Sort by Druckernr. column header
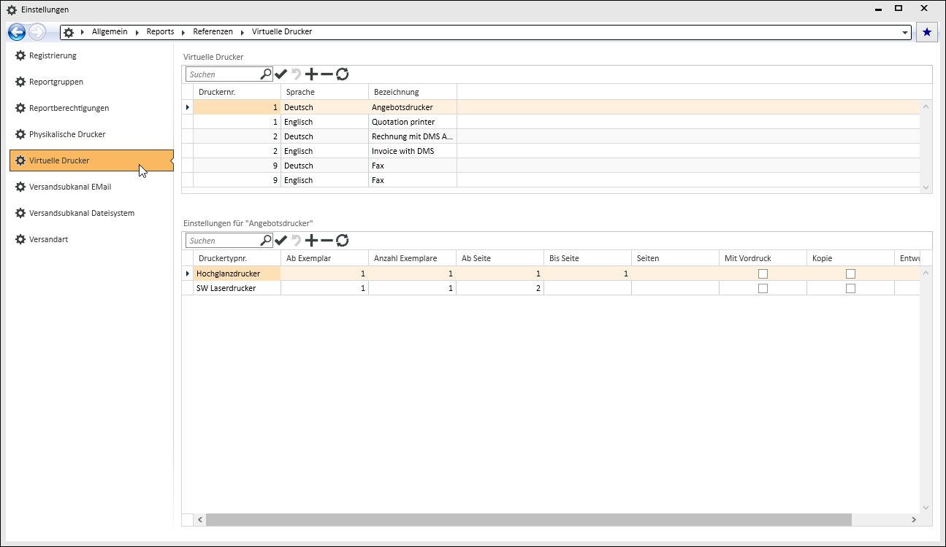This screenshot has height=547, width=946. pos(237,92)
